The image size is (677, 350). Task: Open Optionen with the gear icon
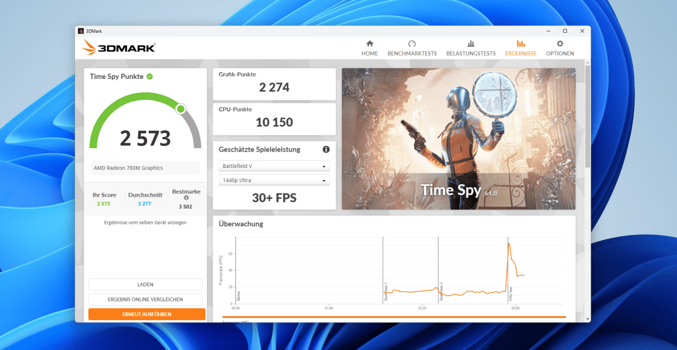[x=560, y=44]
